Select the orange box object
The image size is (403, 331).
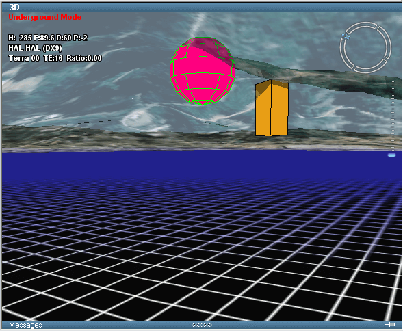coord(272,107)
